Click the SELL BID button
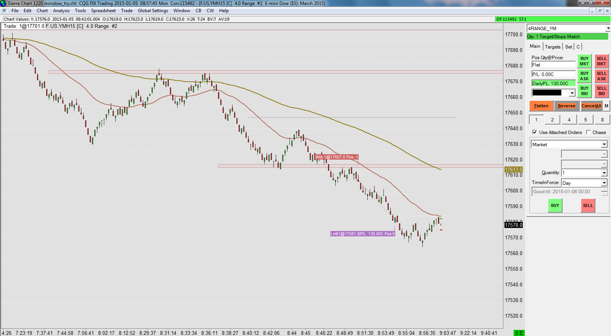 coord(601,91)
